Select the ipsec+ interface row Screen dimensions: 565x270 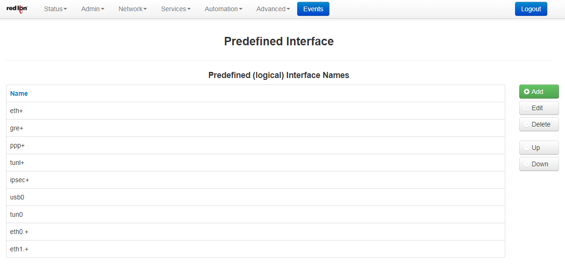pos(256,180)
